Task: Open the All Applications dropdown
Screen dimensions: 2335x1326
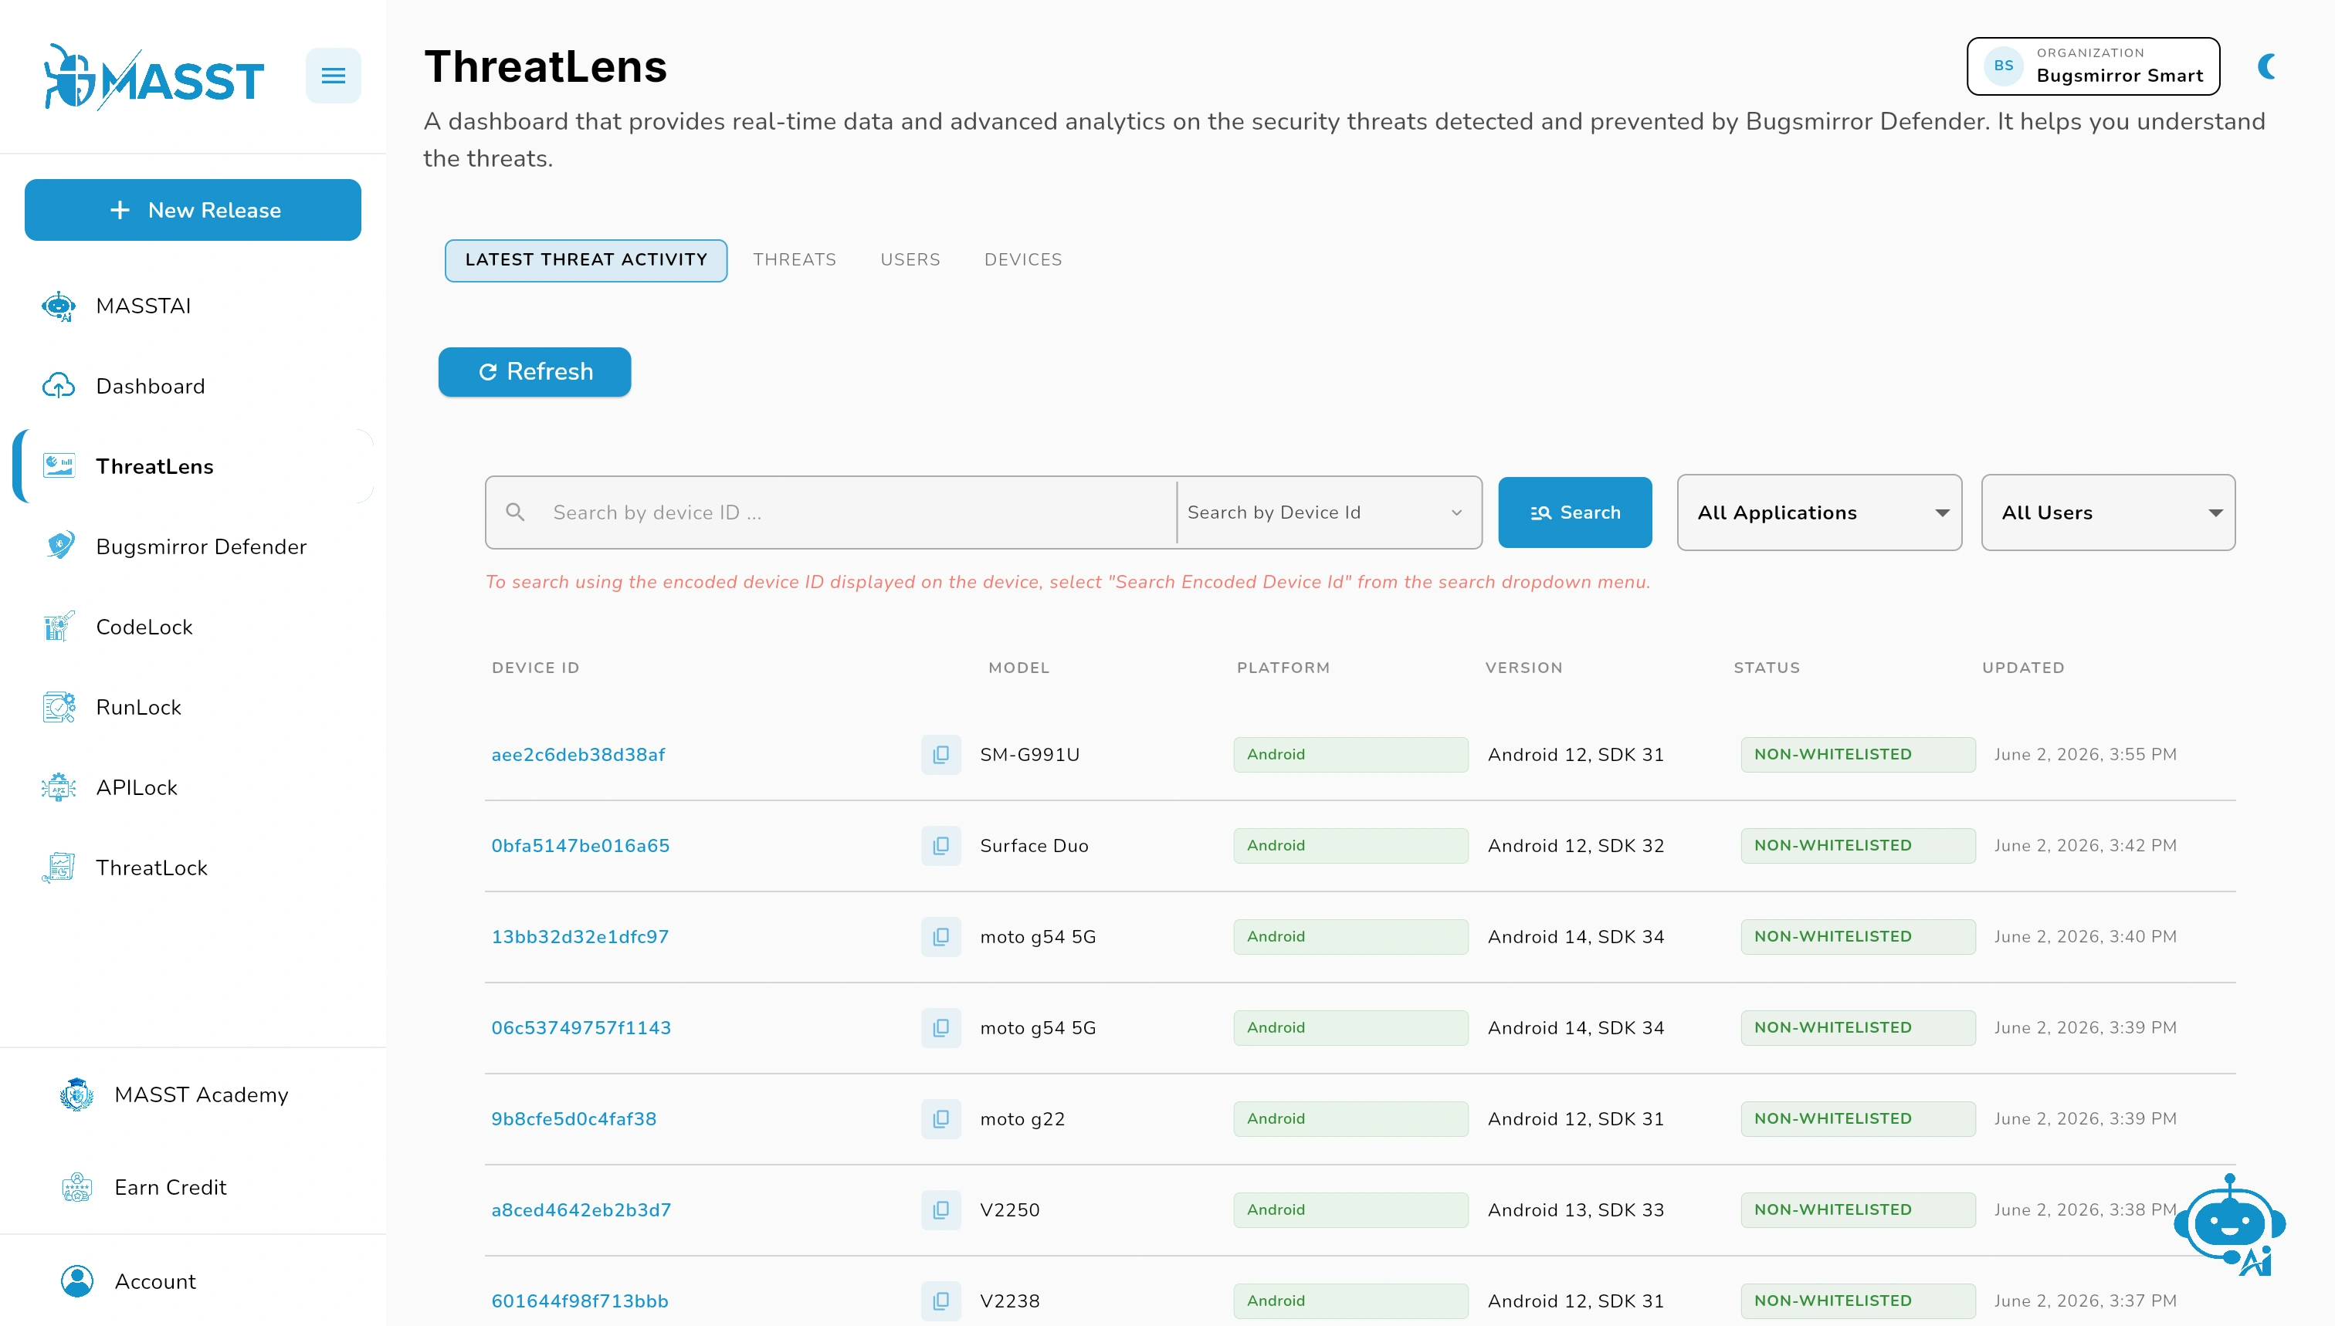Action: pos(1819,512)
